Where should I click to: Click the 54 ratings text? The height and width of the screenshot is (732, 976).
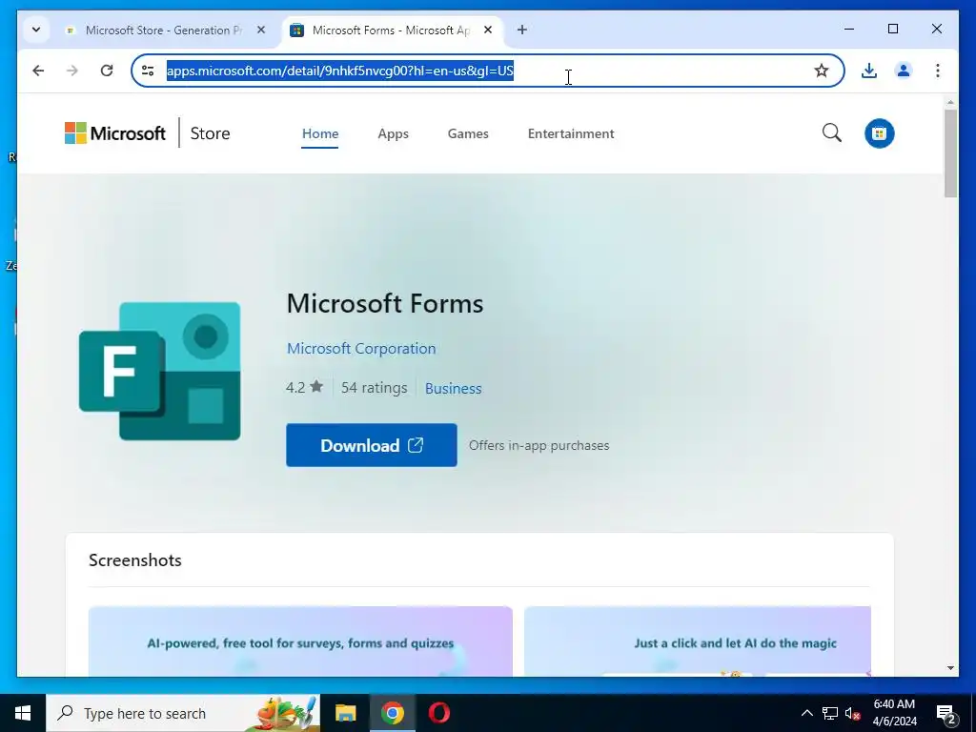374,387
